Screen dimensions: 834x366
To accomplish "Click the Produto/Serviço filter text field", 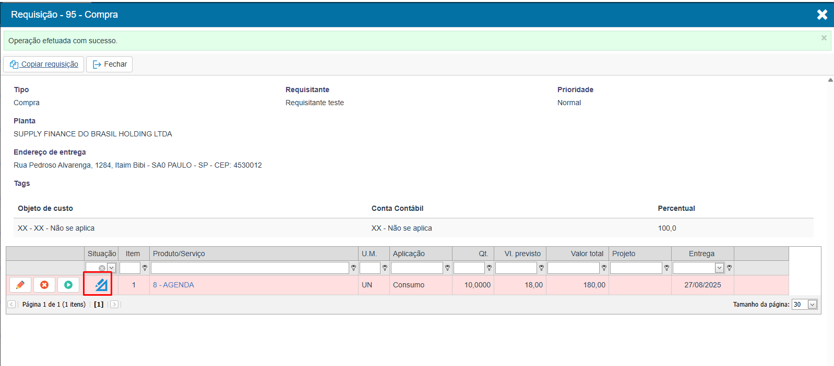I will tap(249, 268).
